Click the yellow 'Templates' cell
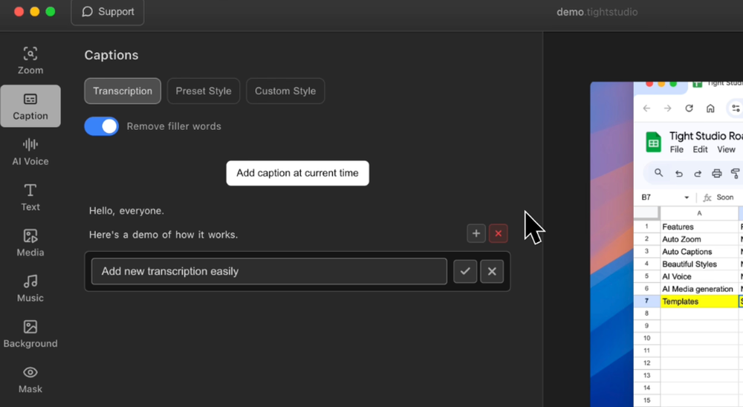Viewport: 743px width, 407px height. pyautogui.click(x=699, y=302)
